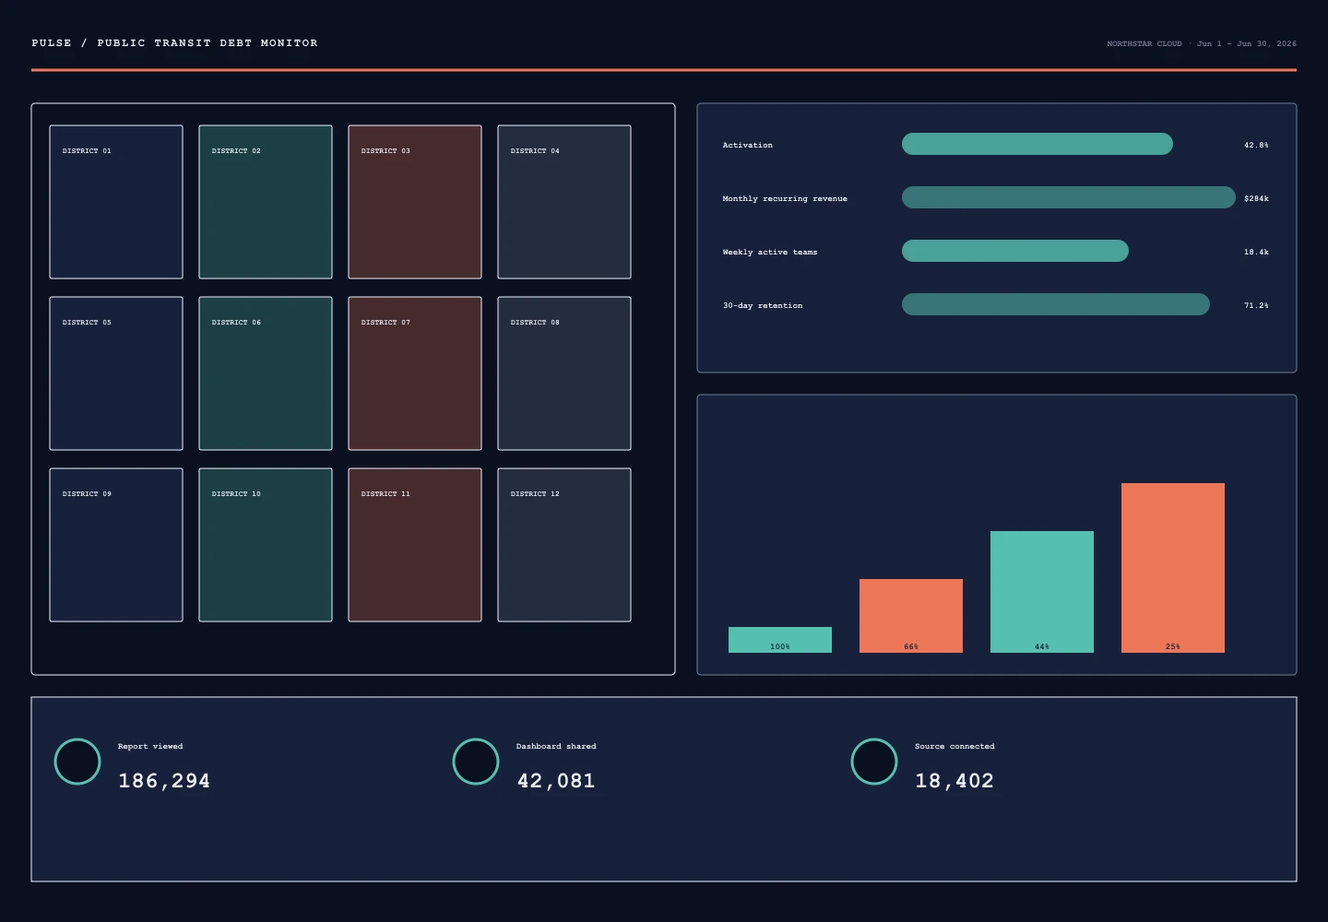Click the 18,402 figure
Viewport: 1328px width, 922px height.
click(x=954, y=781)
